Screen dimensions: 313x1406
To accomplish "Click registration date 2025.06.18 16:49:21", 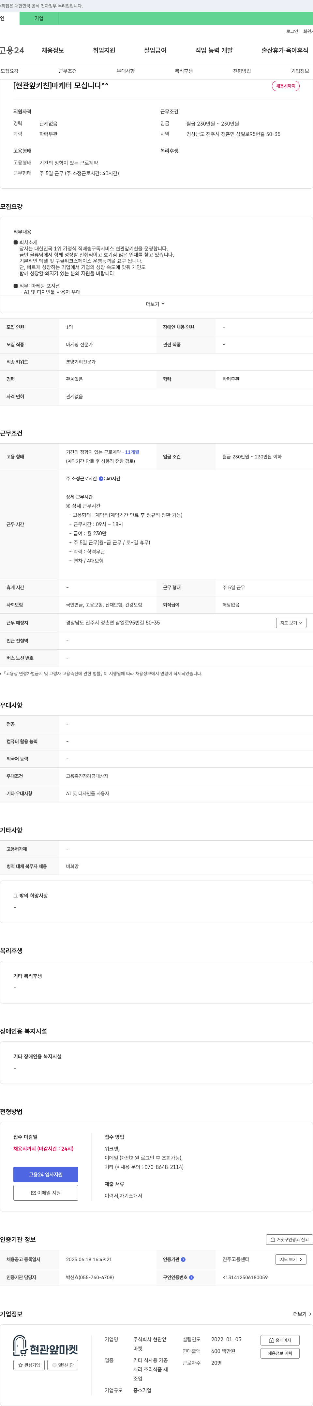I will coord(89,1259).
